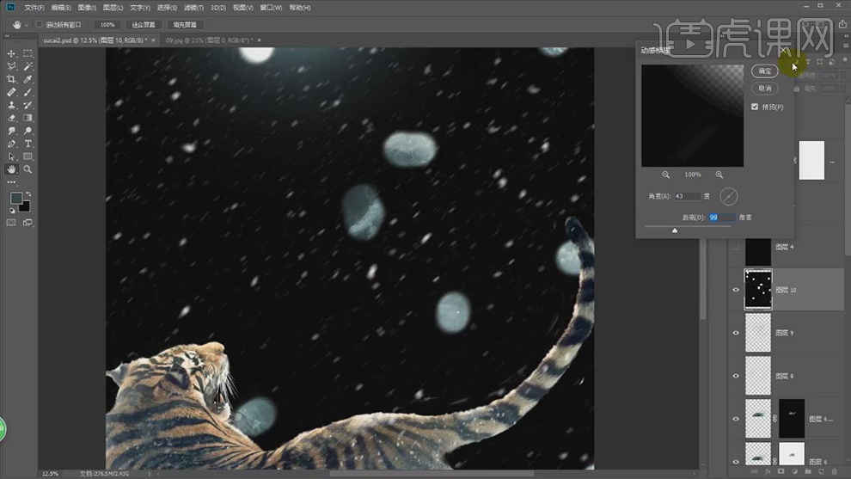This screenshot has width=851, height=479.
Task: Click the distance slider handle
Action: [x=675, y=230]
